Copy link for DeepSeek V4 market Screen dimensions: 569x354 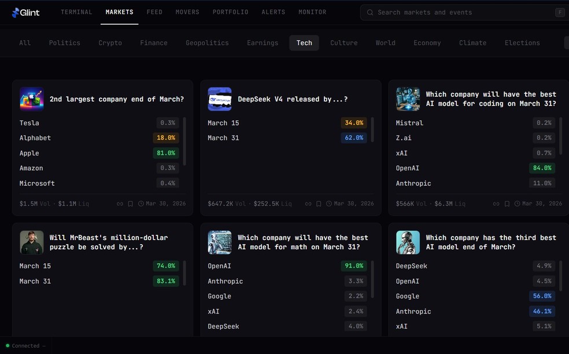308,204
